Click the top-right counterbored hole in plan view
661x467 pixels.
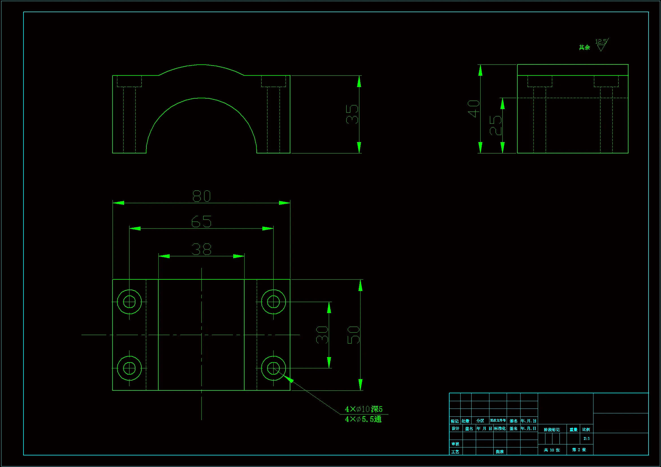coord(273,302)
